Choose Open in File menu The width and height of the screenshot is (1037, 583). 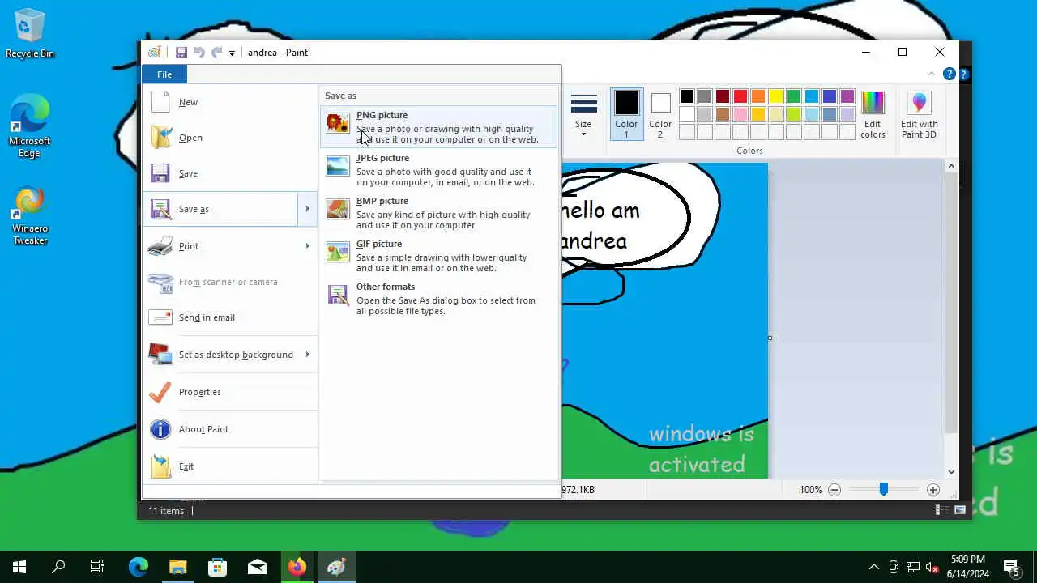tap(229, 138)
